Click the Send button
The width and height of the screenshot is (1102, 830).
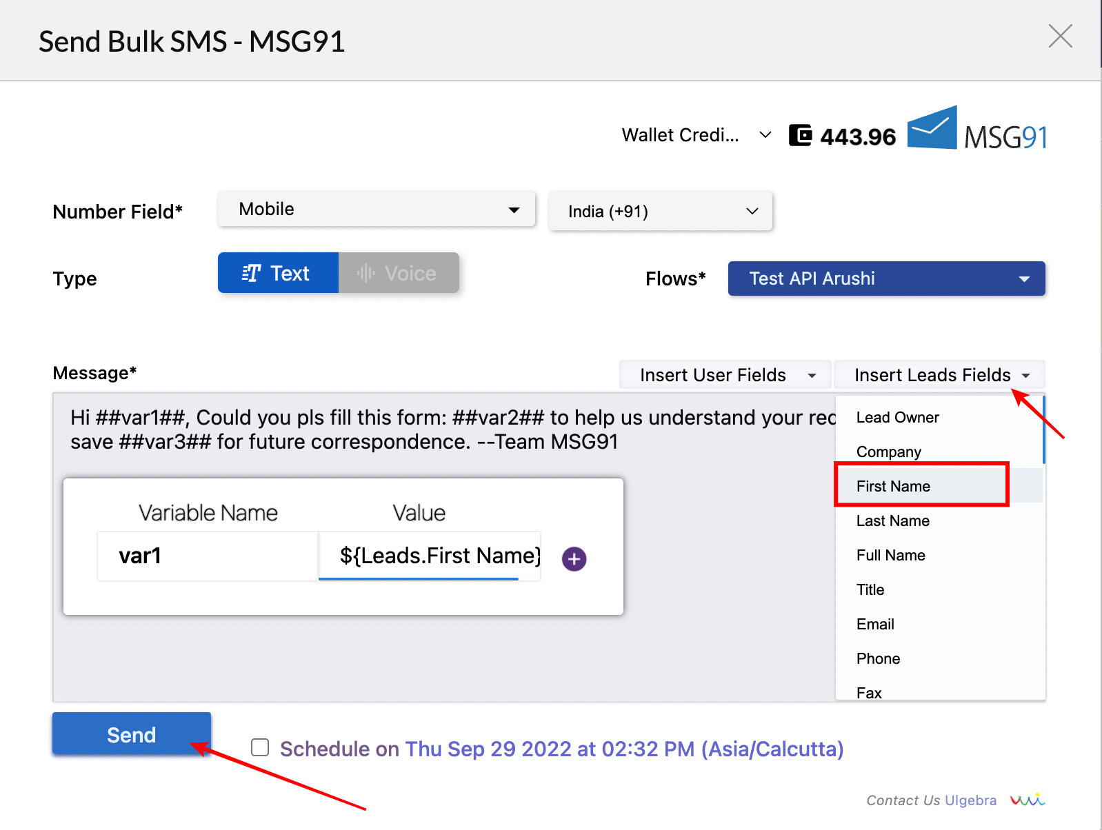point(132,734)
